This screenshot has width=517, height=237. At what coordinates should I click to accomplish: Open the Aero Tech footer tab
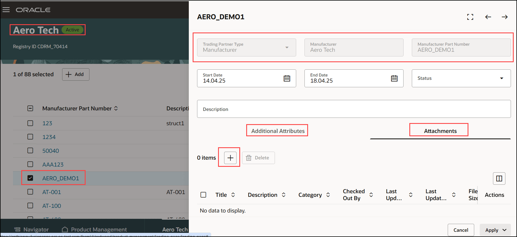pyautogui.click(x=175, y=230)
